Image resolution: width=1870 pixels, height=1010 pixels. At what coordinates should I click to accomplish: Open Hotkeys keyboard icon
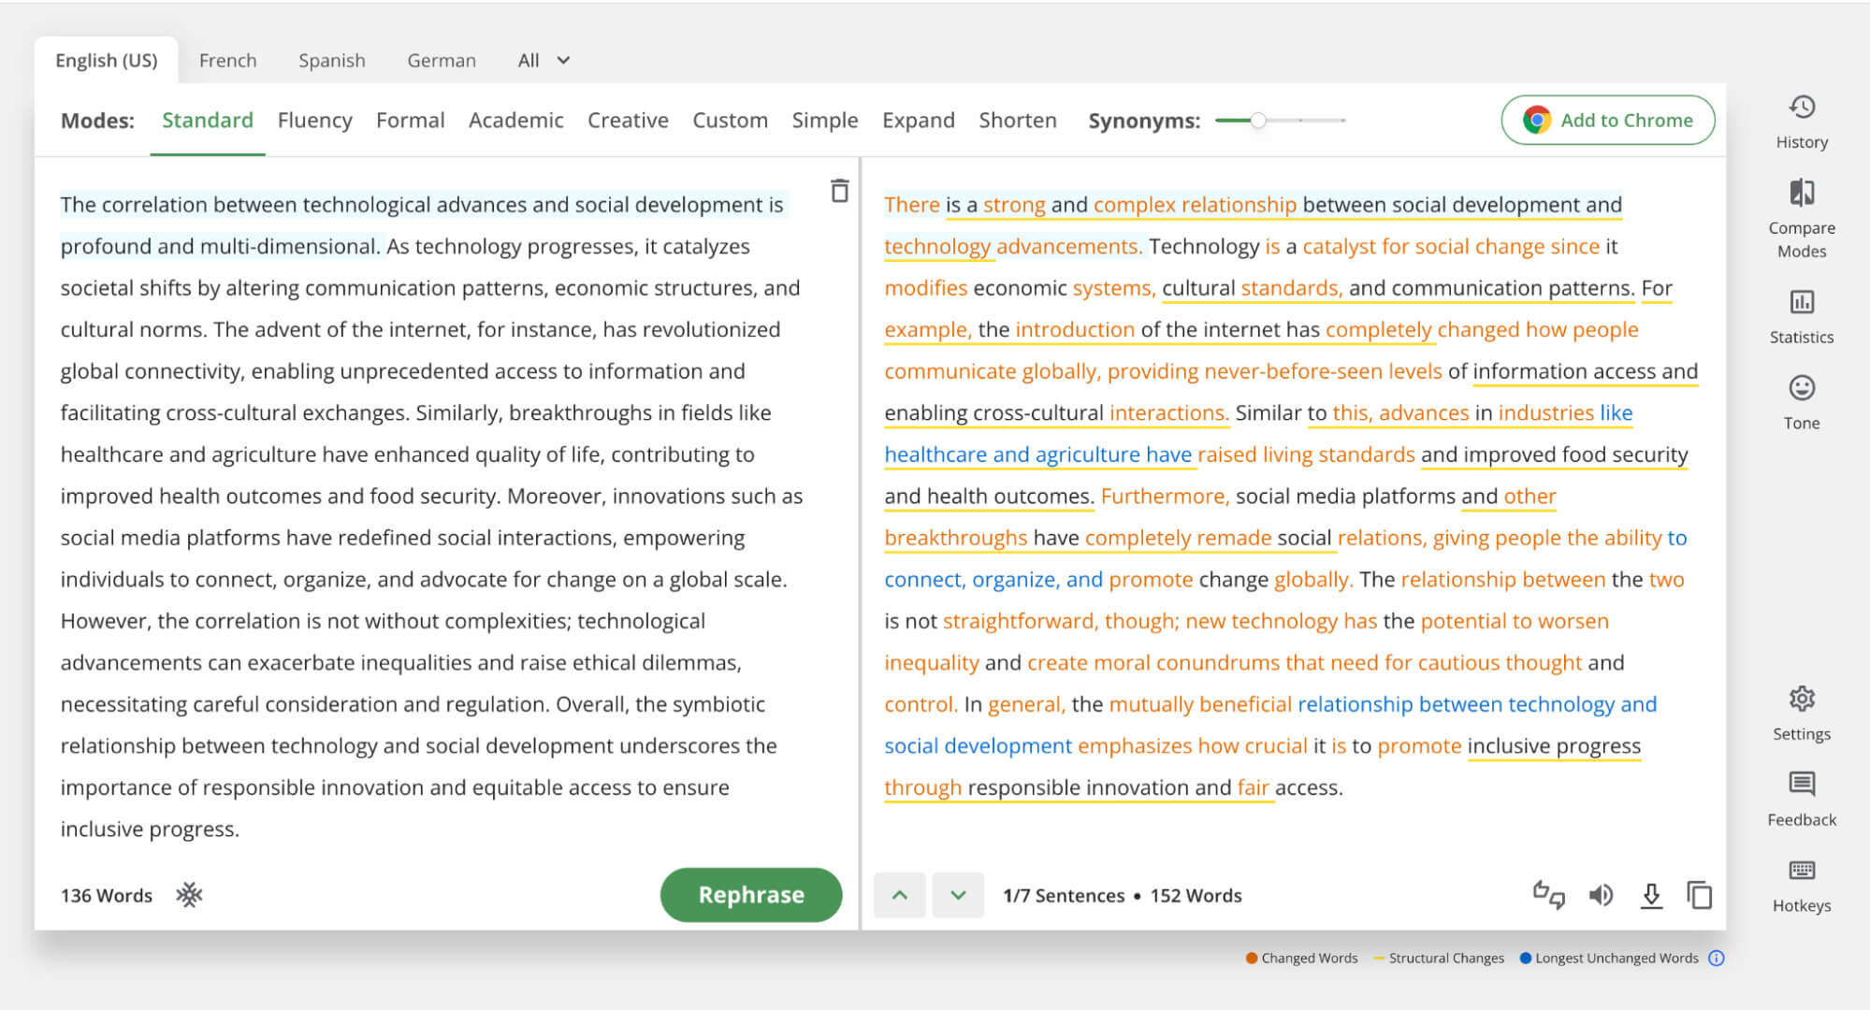(x=1802, y=871)
